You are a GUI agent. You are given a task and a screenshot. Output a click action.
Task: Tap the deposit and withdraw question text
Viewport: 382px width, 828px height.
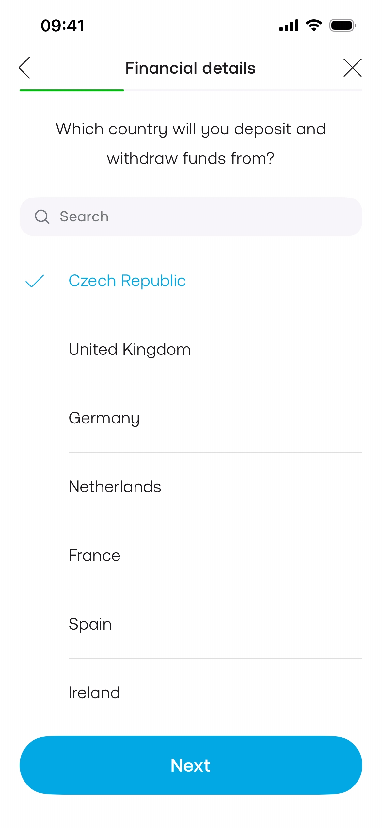[x=191, y=144]
